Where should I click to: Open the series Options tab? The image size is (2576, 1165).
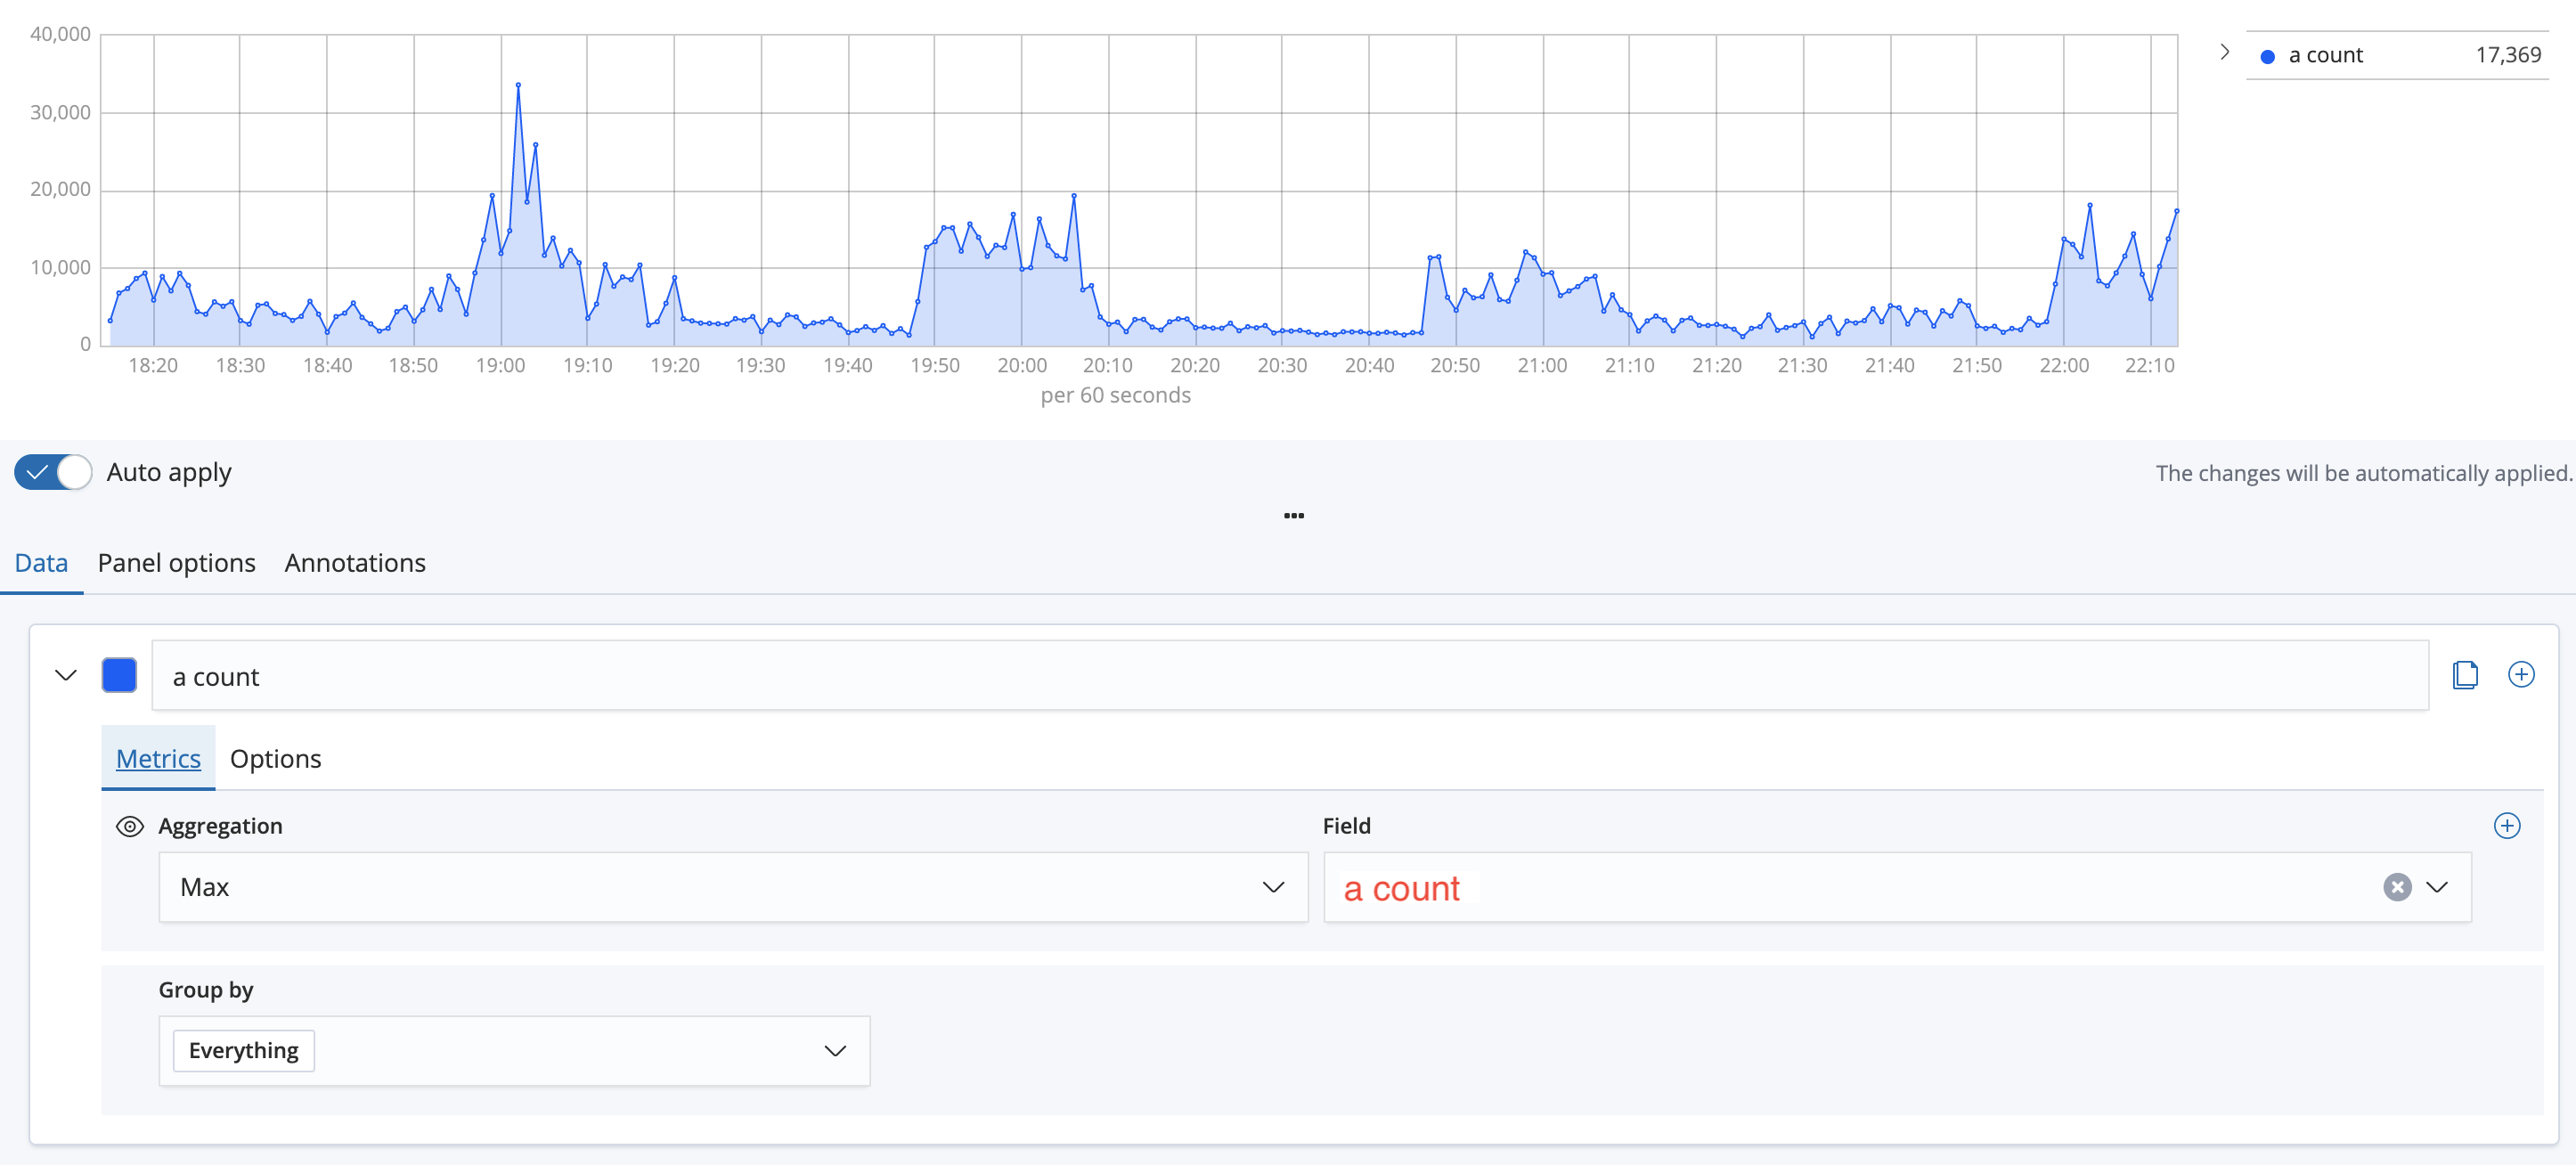[x=275, y=759]
